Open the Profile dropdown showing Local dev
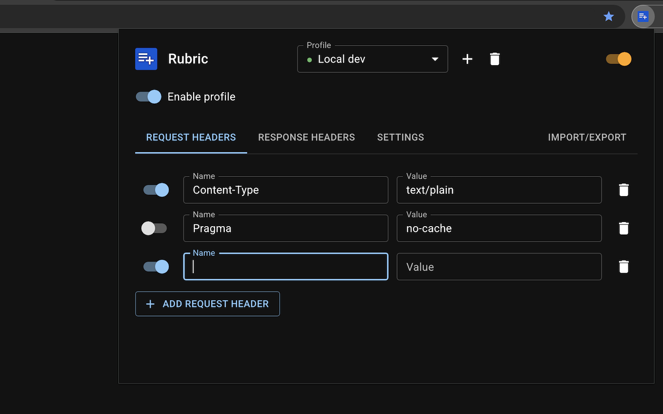The image size is (663, 414). 372,59
